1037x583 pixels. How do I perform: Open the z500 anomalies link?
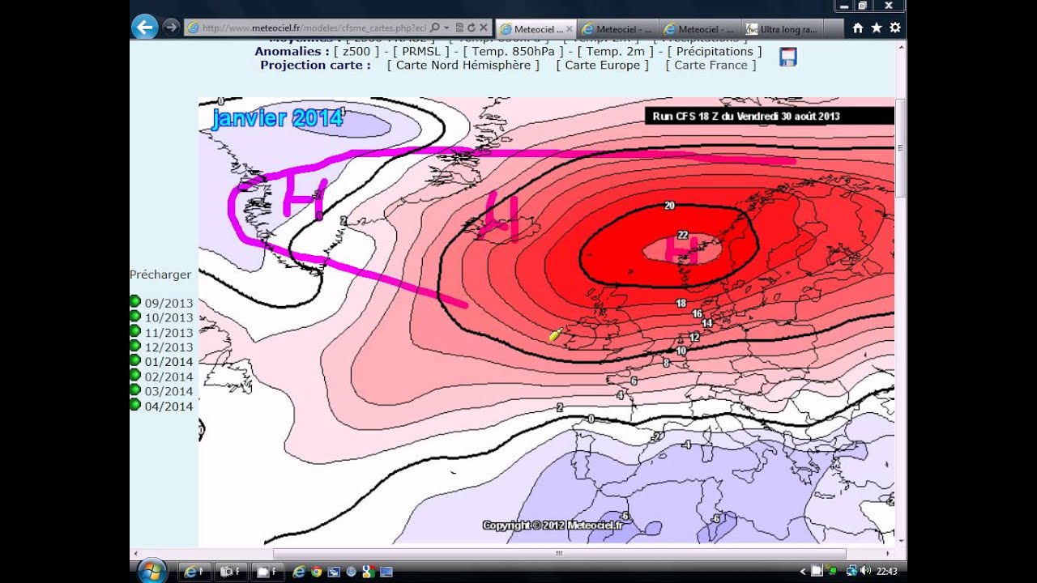356,51
